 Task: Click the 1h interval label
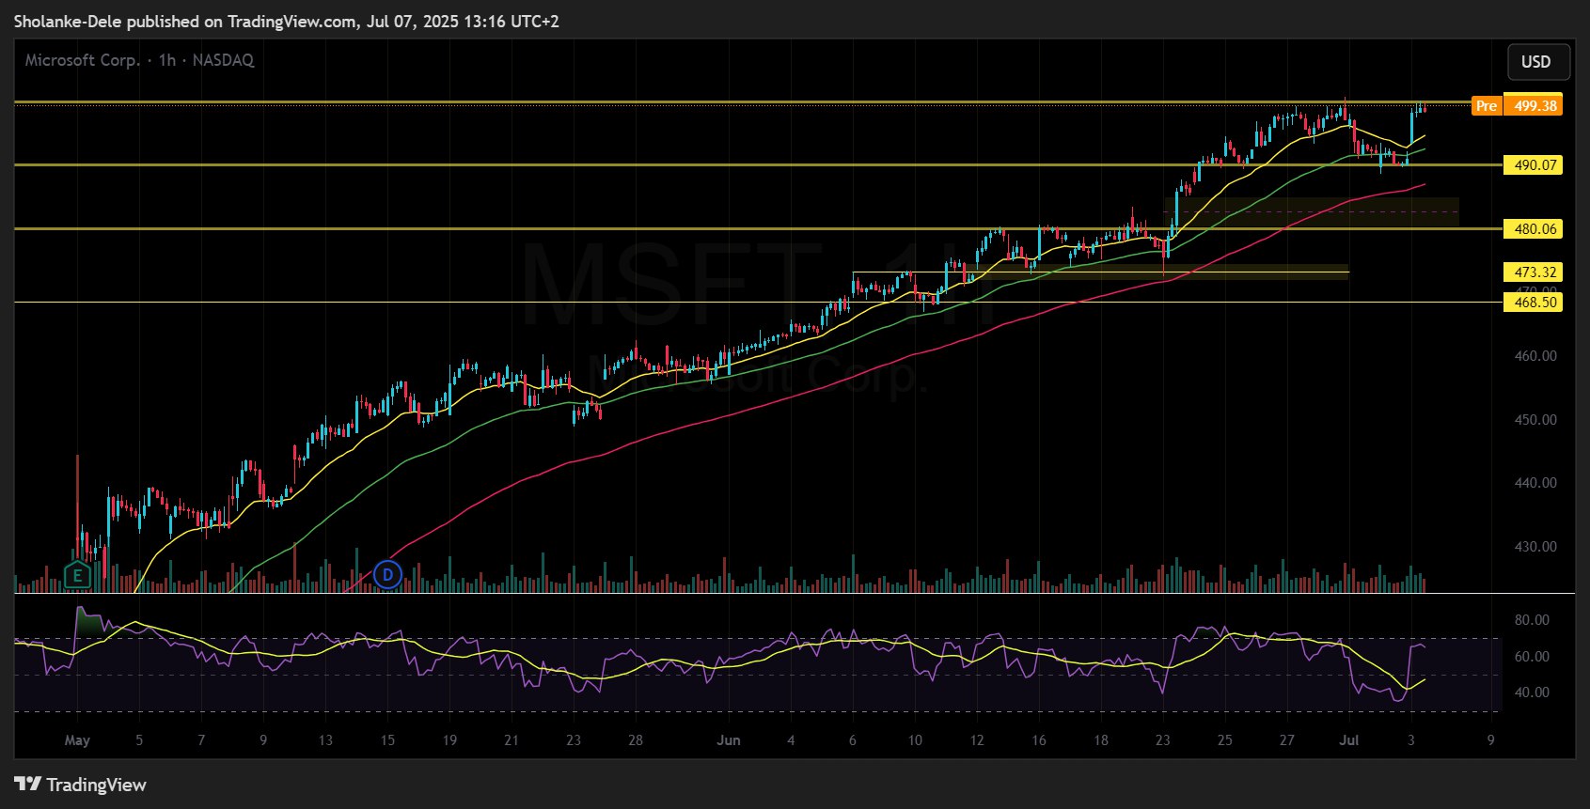tap(166, 60)
